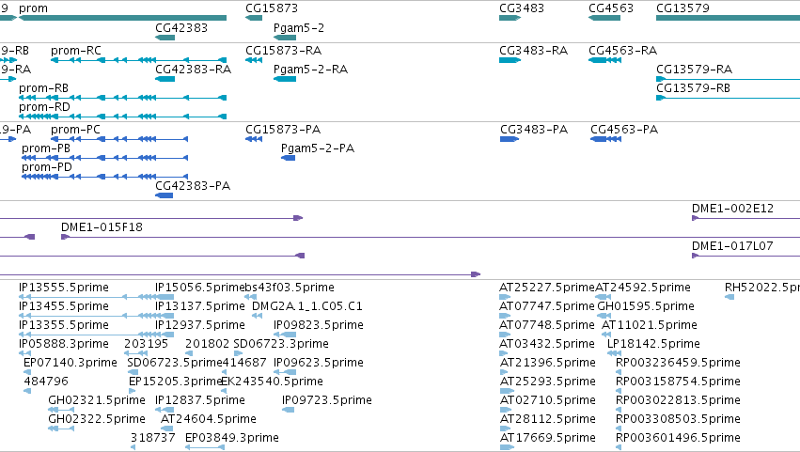The width and height of the screenshot is (800, 452).
Task: Click the EP07140.3prime EST label
Action: coord(71,363)
